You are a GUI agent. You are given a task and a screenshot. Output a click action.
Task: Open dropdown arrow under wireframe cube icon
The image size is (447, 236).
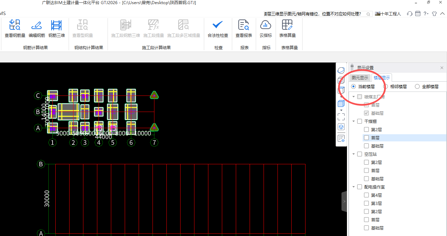tap(341, 97)
